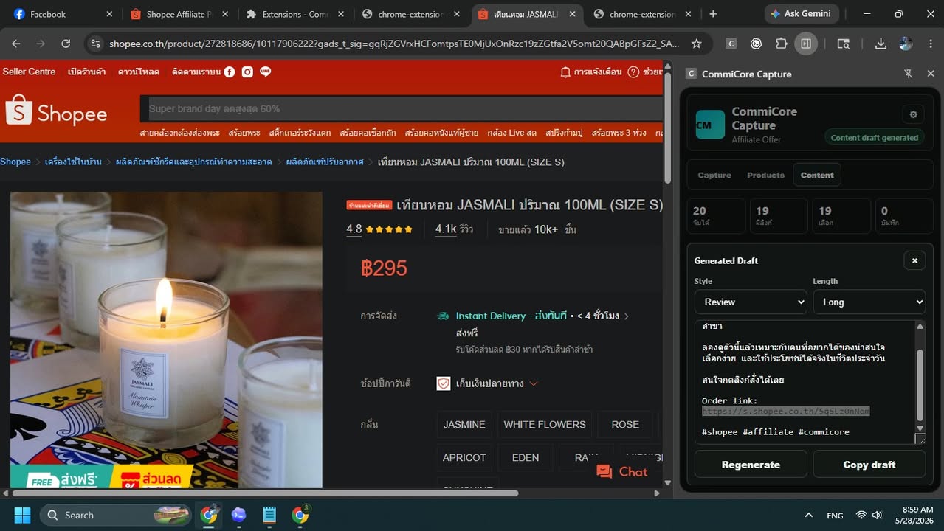Click in the Chrome address bar URL
The image size is (944, 531).
pos(393,44)
